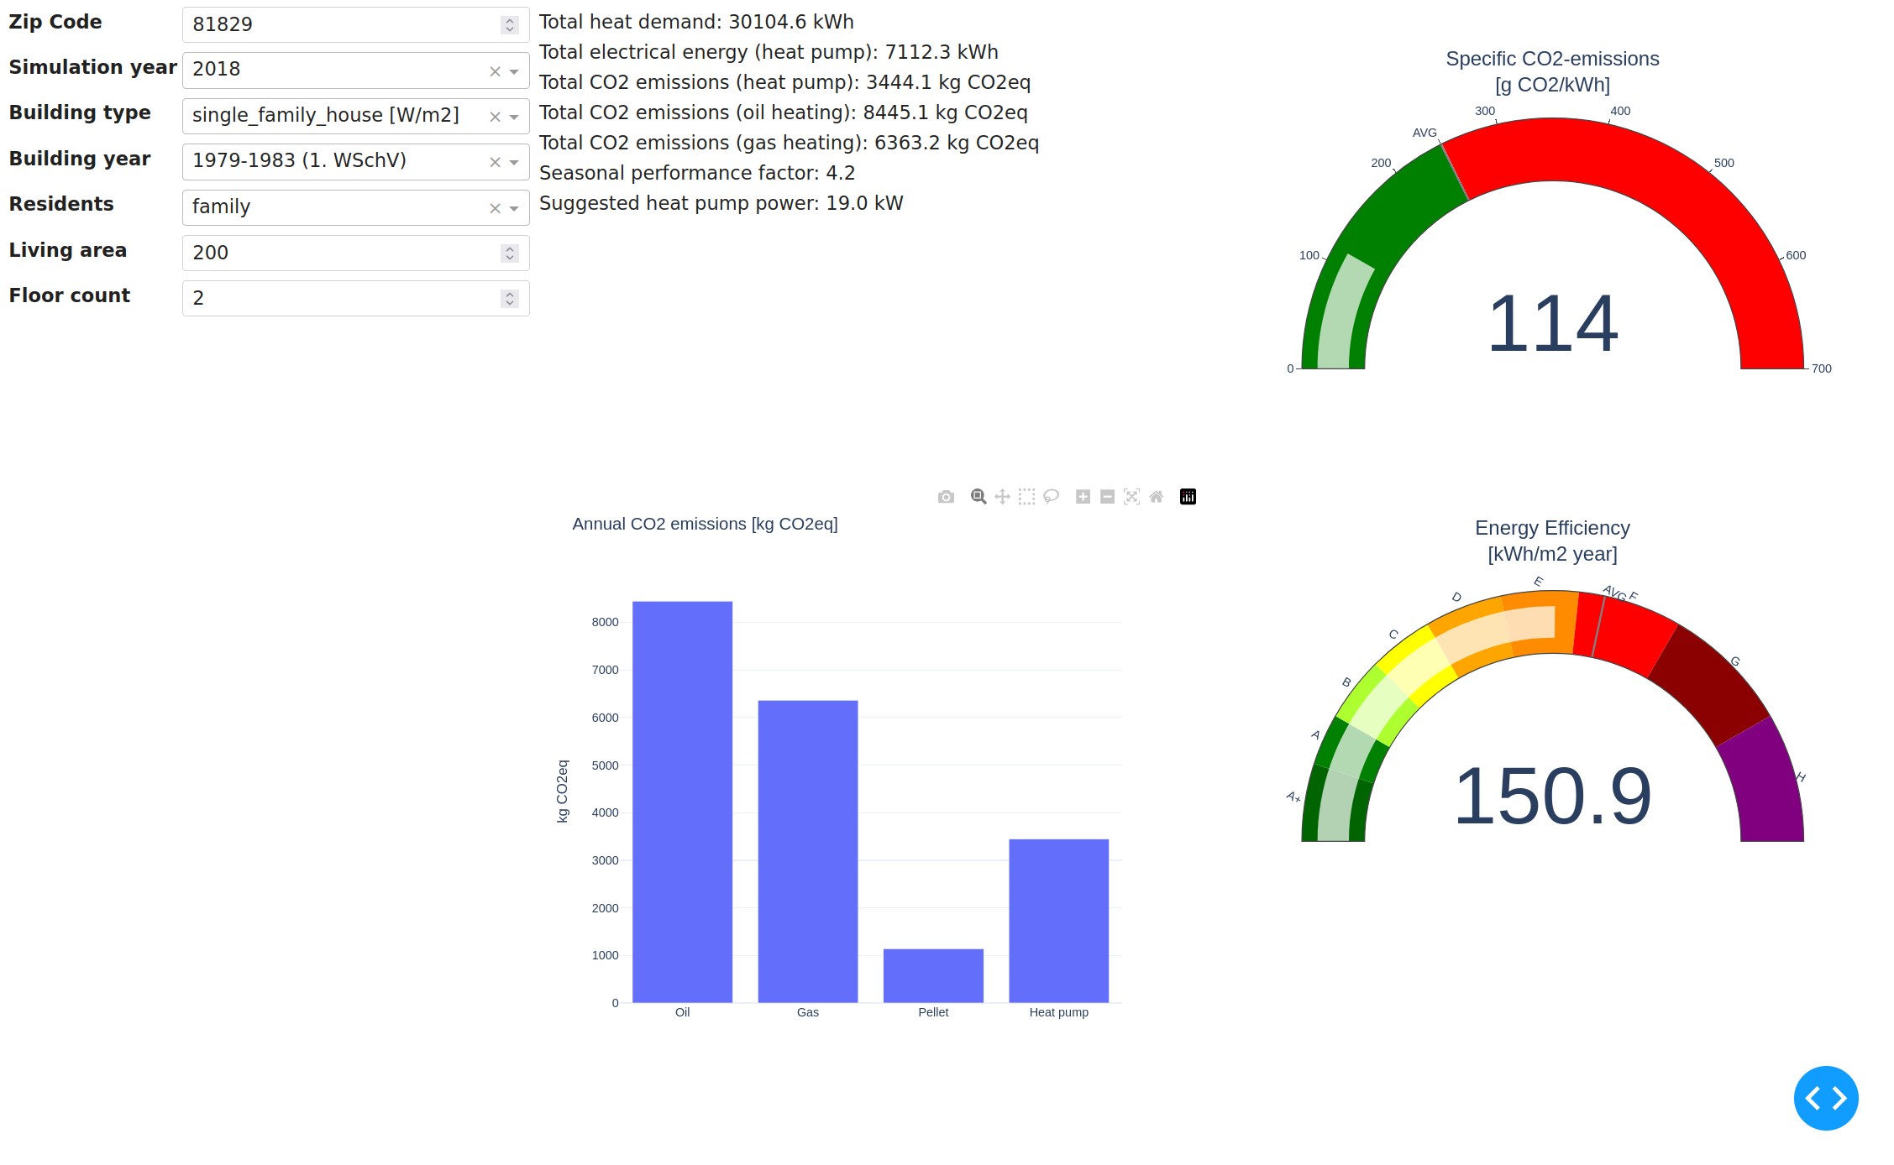Clear the Simulation year value
Screen dimensions: 1894x1165
(495, 71)
